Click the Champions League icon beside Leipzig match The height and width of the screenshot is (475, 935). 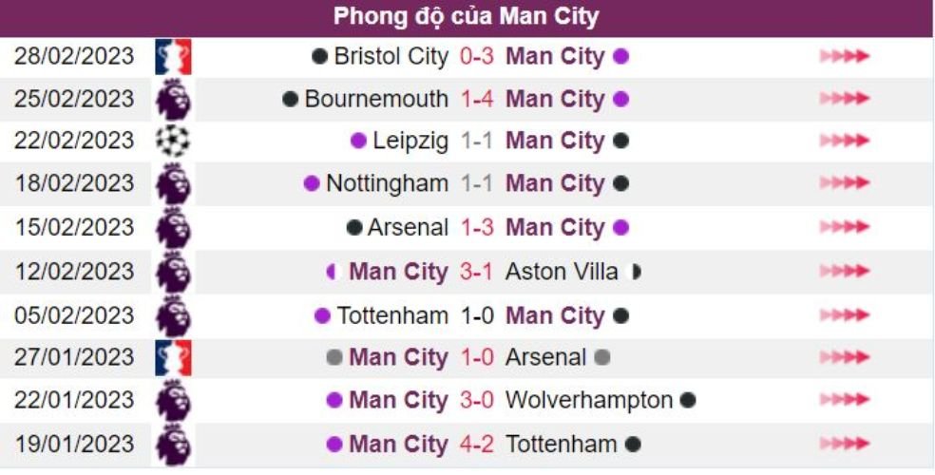(x=173, y=141)
